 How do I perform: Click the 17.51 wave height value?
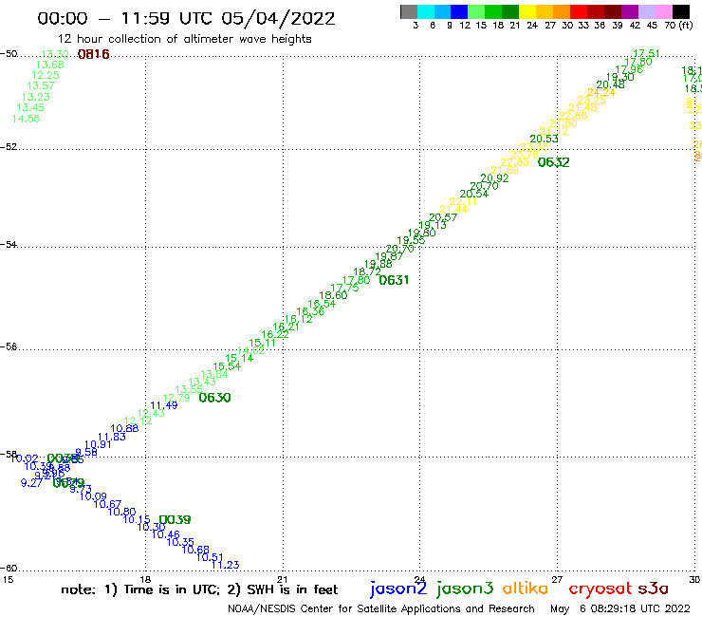[x=646, y=53]
